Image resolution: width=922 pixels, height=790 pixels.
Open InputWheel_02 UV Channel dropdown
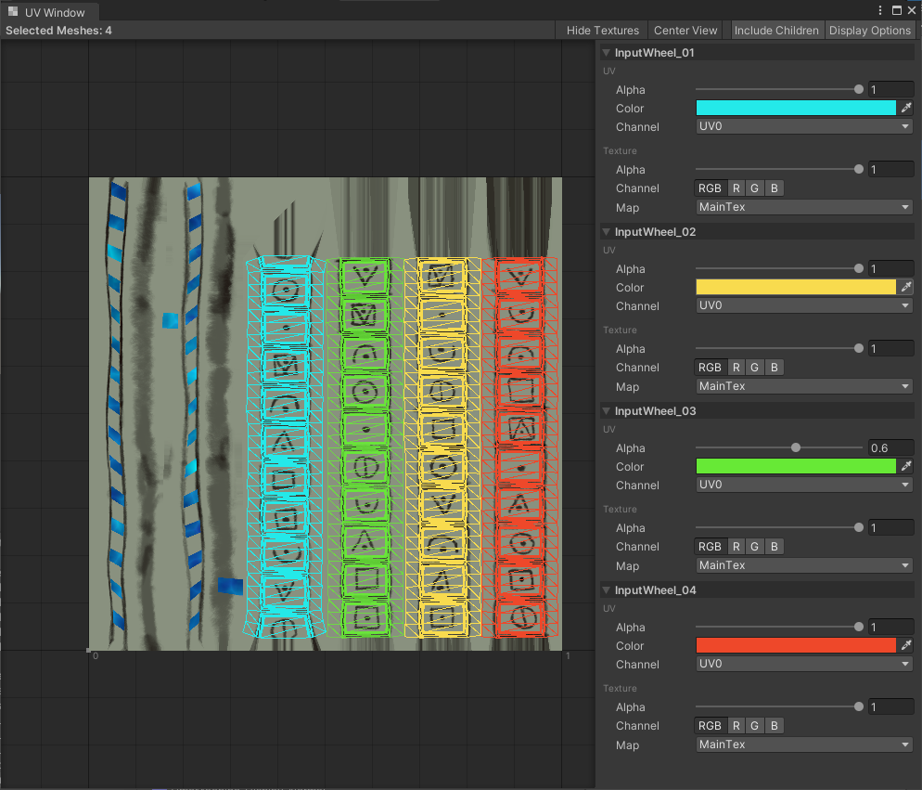point(804,305)
